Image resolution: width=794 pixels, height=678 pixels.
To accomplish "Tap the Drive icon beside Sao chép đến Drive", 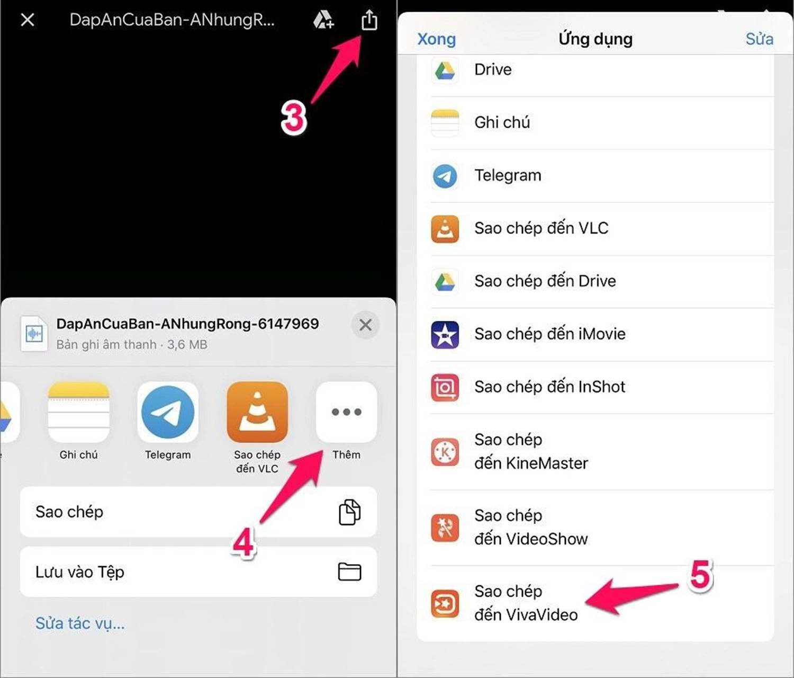I will pos(445,282).
